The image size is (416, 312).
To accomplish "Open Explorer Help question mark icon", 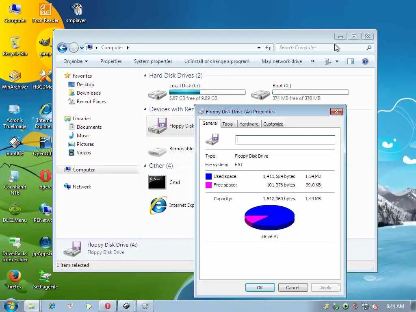I will [x=365, y=61].
